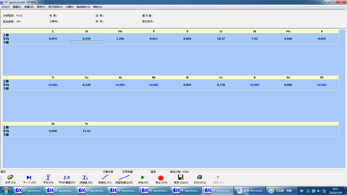Click the Cr average value 18.37
347x195 pixels.
(x=221, y=39)
